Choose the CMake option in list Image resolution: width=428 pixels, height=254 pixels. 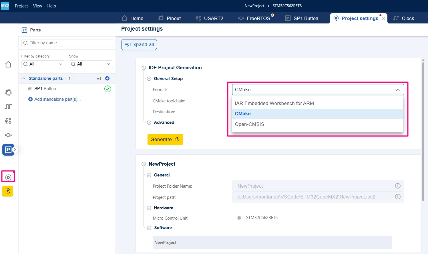(317, 114)
